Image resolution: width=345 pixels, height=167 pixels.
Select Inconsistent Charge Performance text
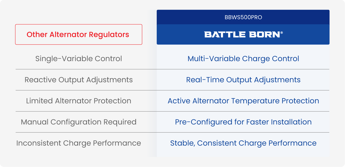[x=79, y=143]
